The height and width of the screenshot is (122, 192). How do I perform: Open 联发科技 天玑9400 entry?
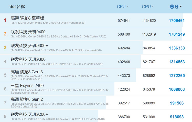(x=28, y=32)
